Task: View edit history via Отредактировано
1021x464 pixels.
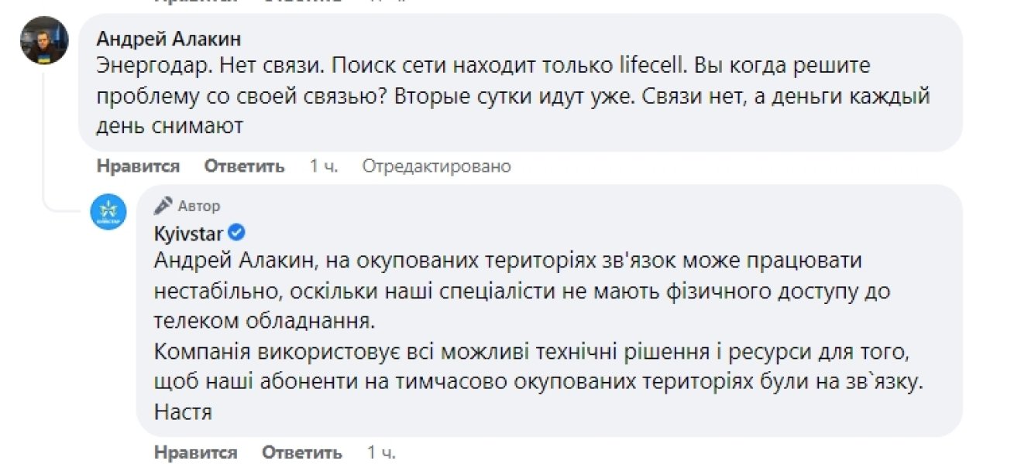Action: (437, 166)
